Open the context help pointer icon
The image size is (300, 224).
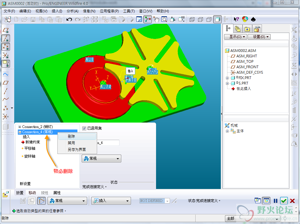pos(236,20)
